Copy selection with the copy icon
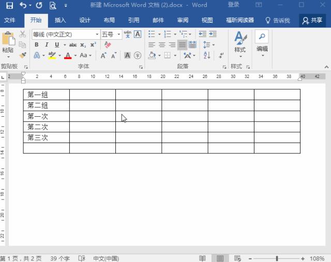331x262 pixels. tap(22, 45)
